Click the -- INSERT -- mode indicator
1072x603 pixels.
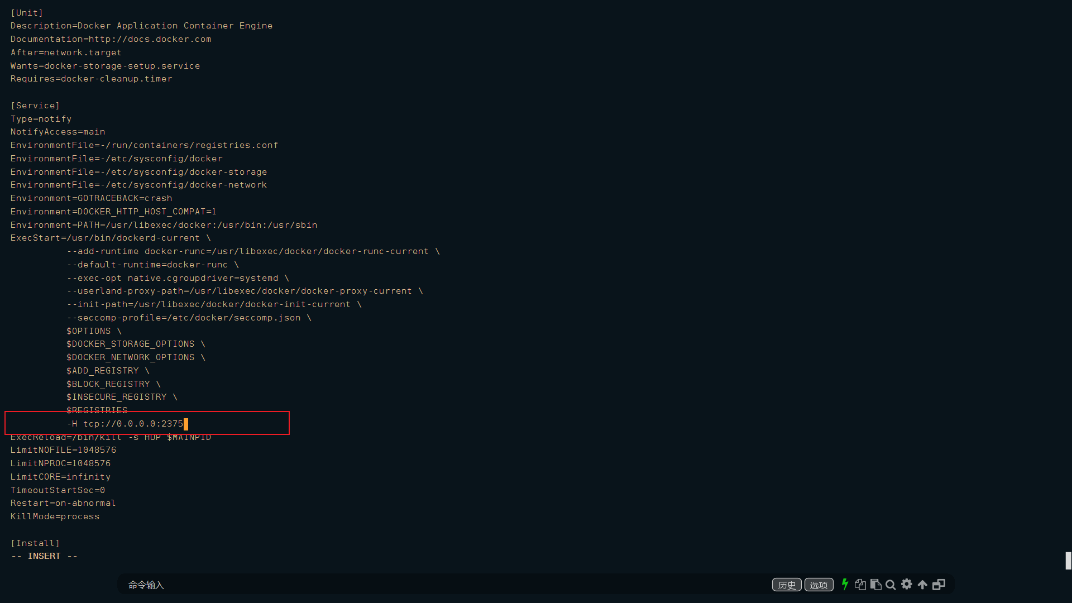point(44,556)
